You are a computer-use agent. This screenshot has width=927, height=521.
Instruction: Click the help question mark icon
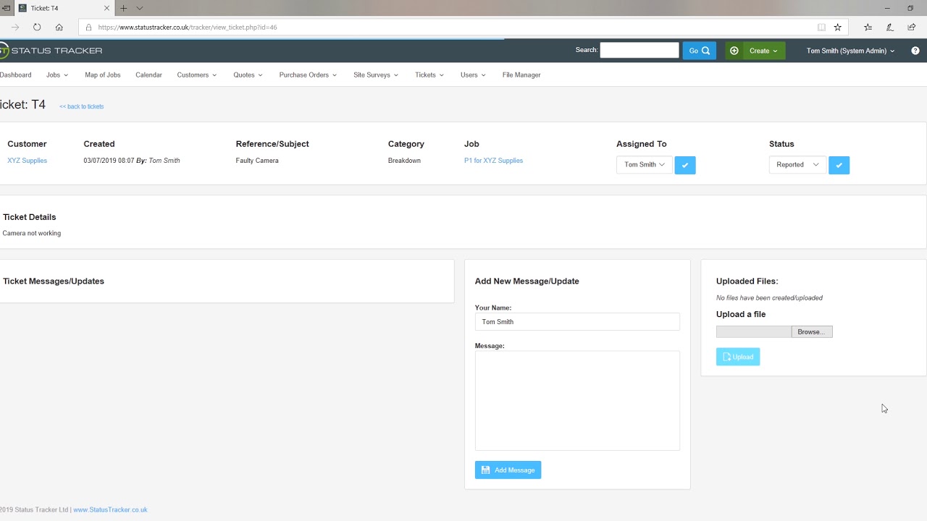click(x=915, y=51)
